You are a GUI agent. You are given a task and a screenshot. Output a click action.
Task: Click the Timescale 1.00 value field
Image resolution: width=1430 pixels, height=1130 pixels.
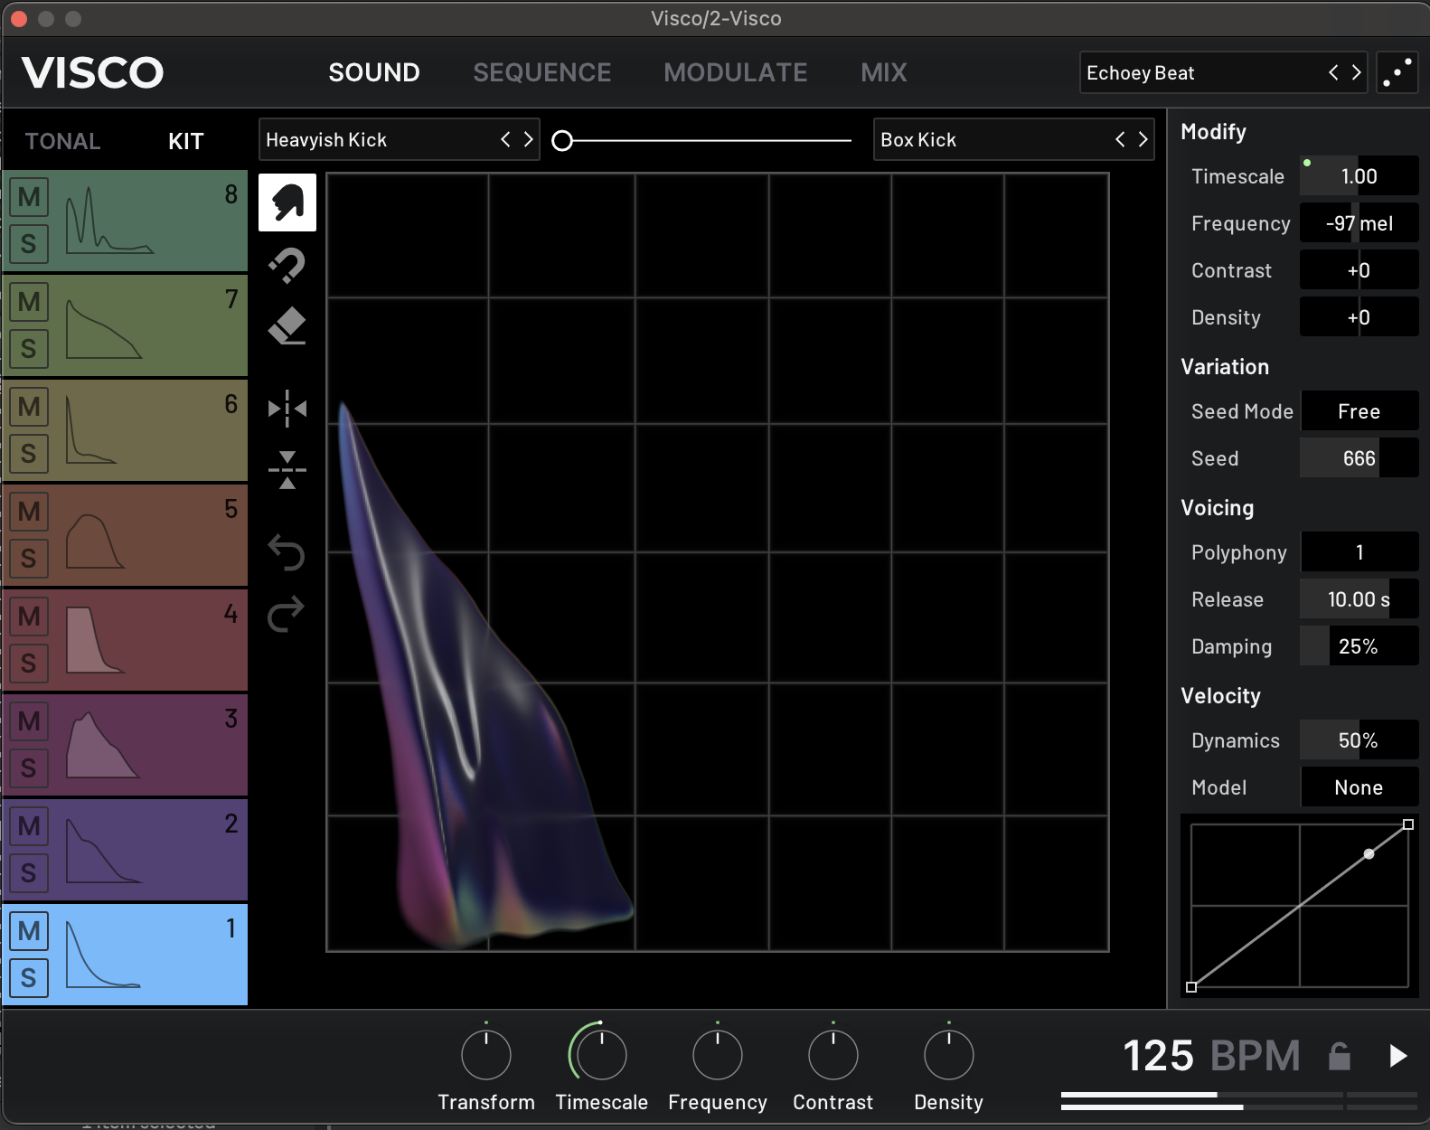tap(1359, 176)
